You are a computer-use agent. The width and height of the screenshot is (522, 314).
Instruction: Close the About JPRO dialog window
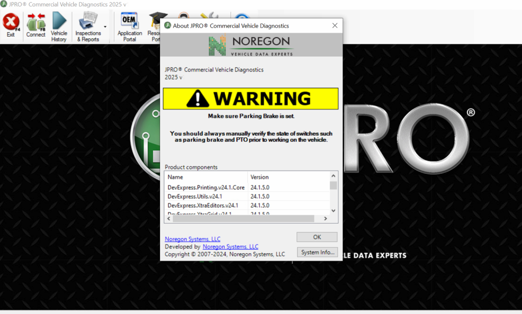335,25
